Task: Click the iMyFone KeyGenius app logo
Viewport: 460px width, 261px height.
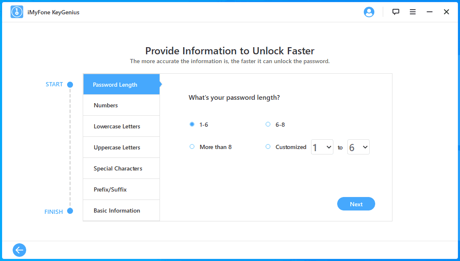Action: tap(17, 12)
